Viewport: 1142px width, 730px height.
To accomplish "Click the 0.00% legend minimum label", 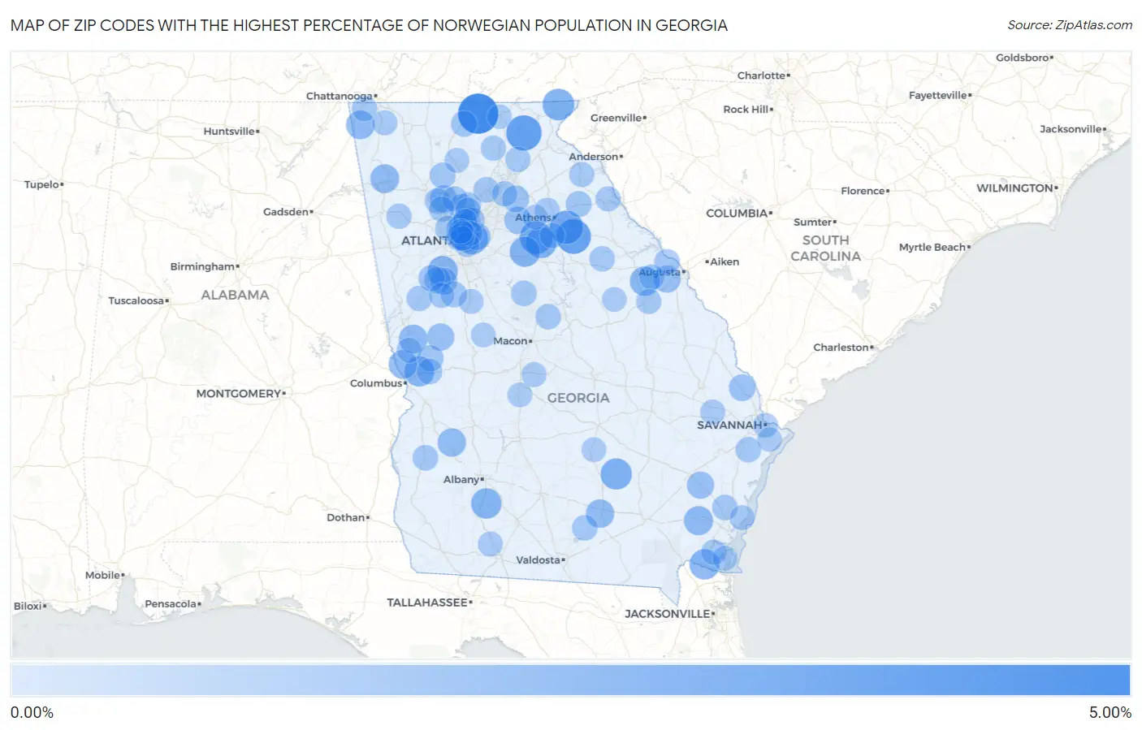I will (x=32, y=713).
